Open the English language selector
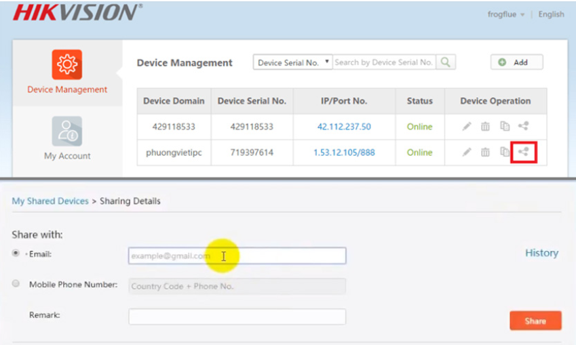The height and width of the screenshot is (345, 576). click(x=551, y=14)
